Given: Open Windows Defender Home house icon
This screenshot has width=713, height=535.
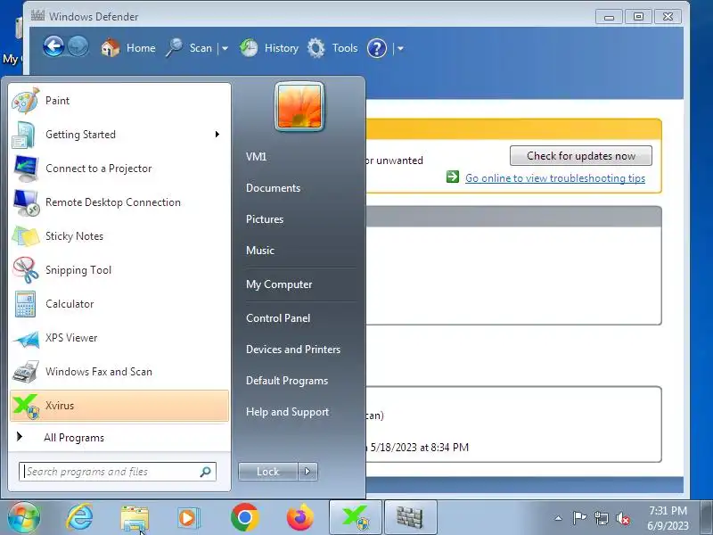Looking at the screenshot, I should tap(110, 48).
